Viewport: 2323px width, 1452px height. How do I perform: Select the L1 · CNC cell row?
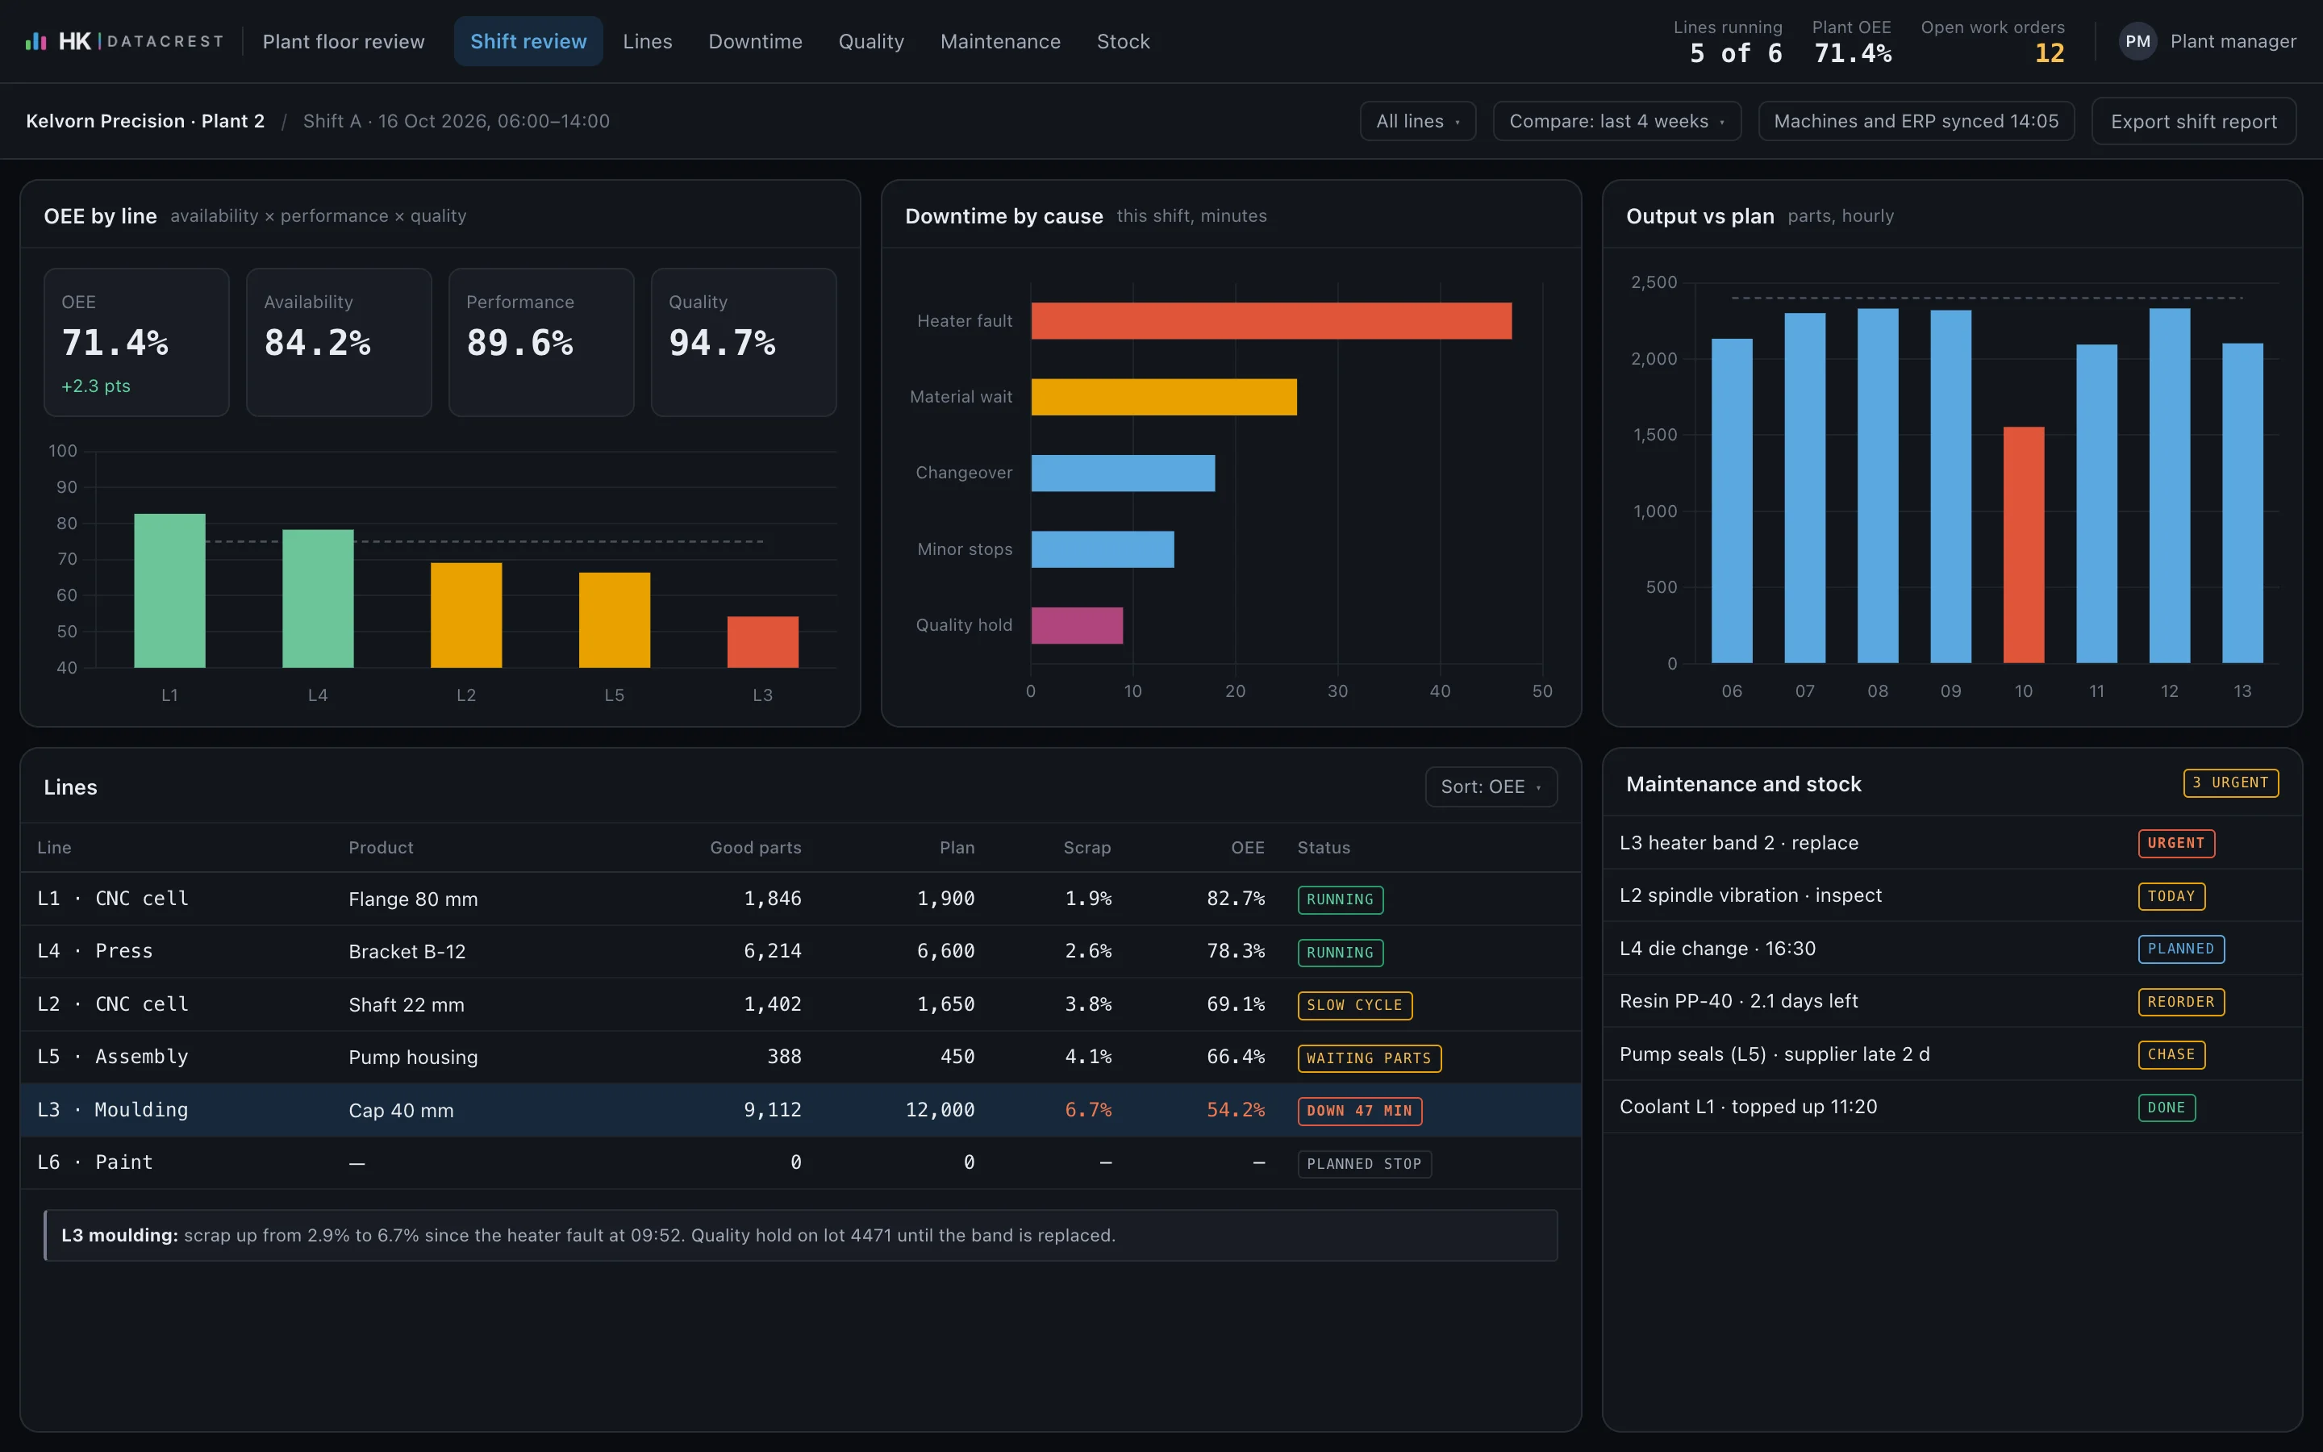click(801, 899)
